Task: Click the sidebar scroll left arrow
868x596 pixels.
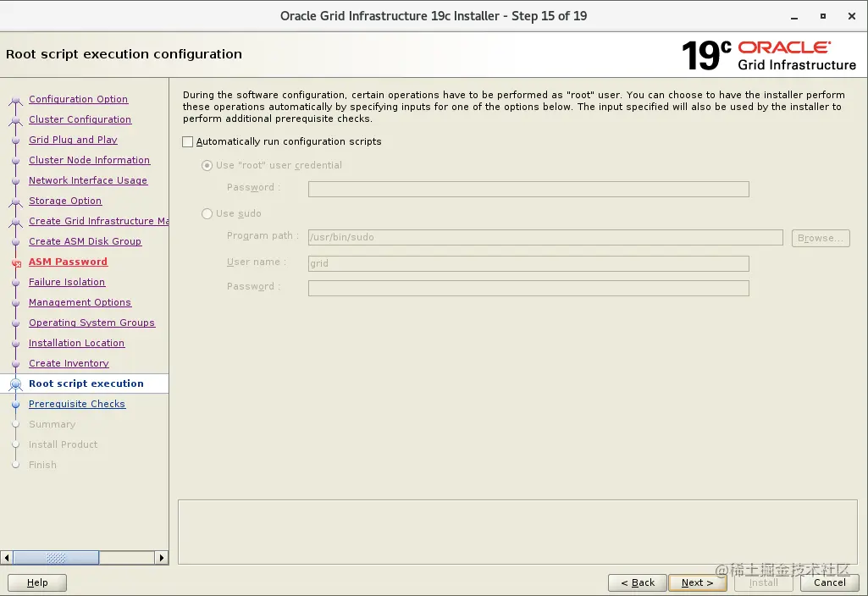Action: pos(7,558)
